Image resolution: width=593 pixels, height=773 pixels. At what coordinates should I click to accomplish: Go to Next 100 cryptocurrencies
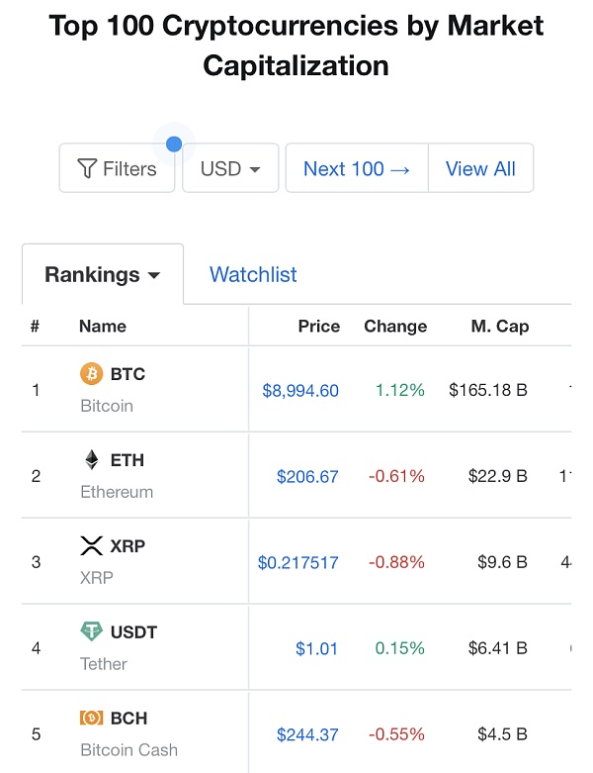point(356,168)
